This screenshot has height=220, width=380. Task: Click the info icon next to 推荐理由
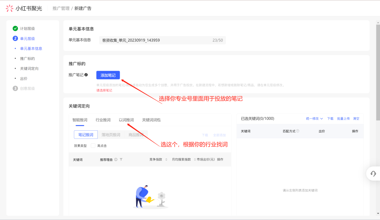[x=116, y=160]
